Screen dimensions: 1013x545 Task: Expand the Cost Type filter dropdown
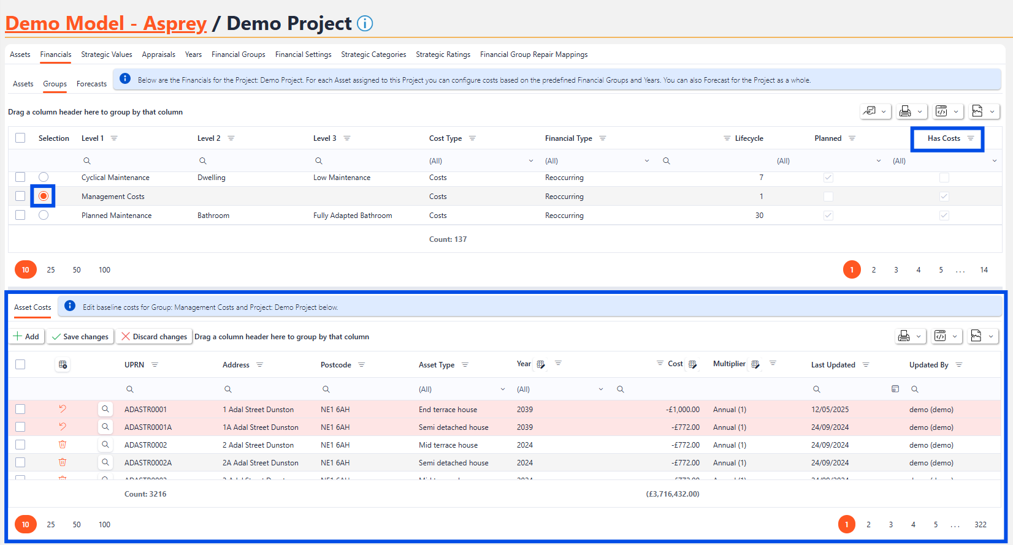click(530, 161)
